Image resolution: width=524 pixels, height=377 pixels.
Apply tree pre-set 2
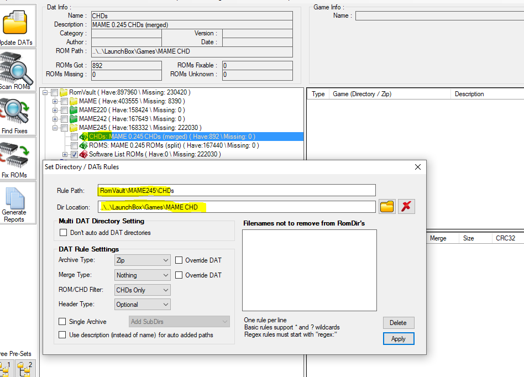[25, 368]
